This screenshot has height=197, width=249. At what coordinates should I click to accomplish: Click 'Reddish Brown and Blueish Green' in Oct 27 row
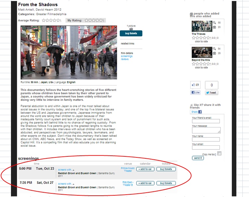click(77, 187)
